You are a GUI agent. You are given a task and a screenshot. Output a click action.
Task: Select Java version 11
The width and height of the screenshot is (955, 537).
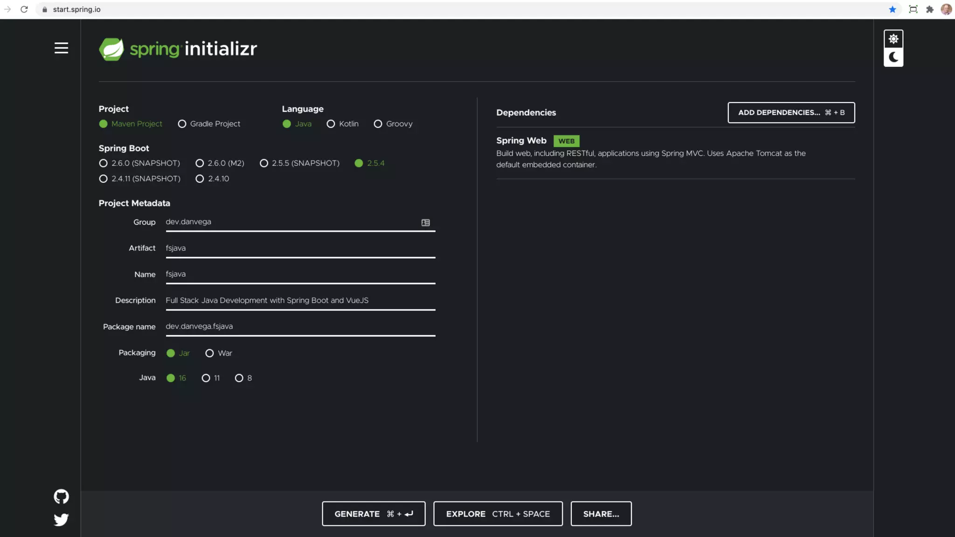(206, 378)
